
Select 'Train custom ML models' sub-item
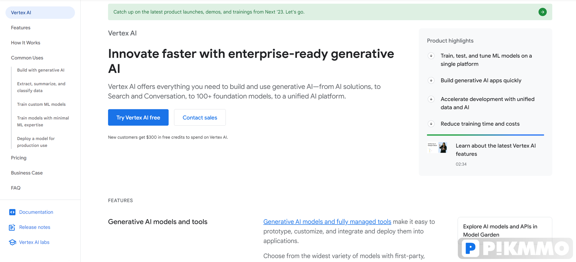coord(41,104)
